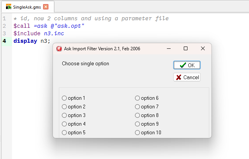Close the SingleAsk.gms tab
The height and width of the screenshot is (159, 249).
click(x=46, y=7)
